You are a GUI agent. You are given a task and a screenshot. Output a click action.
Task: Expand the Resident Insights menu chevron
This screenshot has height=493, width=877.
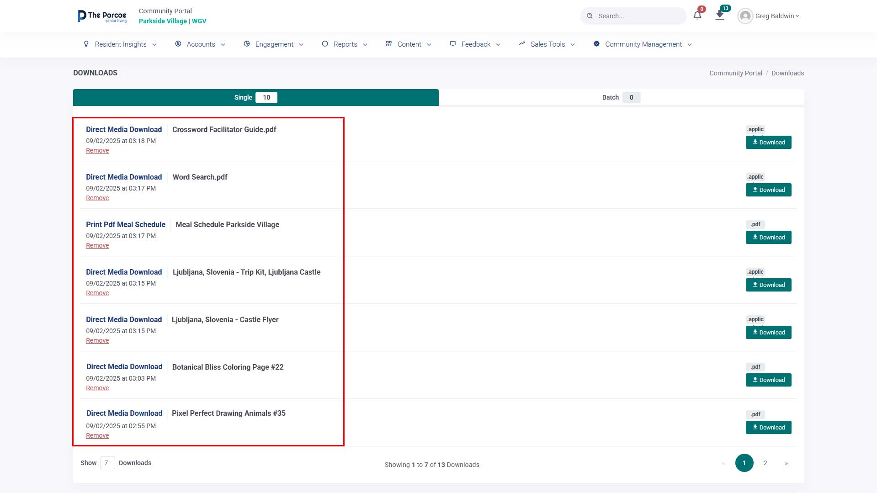click(x=154, y=45)
